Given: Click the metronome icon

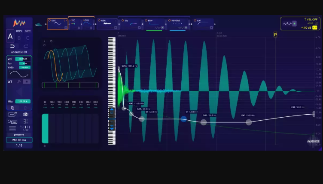Looking at the screenshot, I should click(x=25, y=114).
